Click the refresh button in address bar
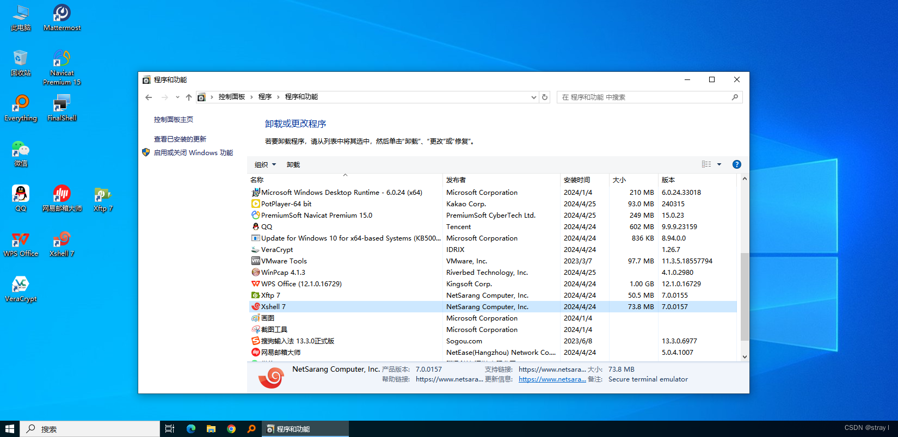The width and height of the screenshot is (898, 437). 545,97
